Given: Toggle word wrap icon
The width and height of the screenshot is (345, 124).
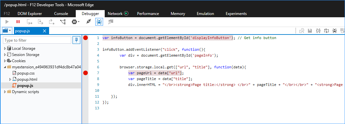Looking at the screenshot, I should (x=326, y=31).
